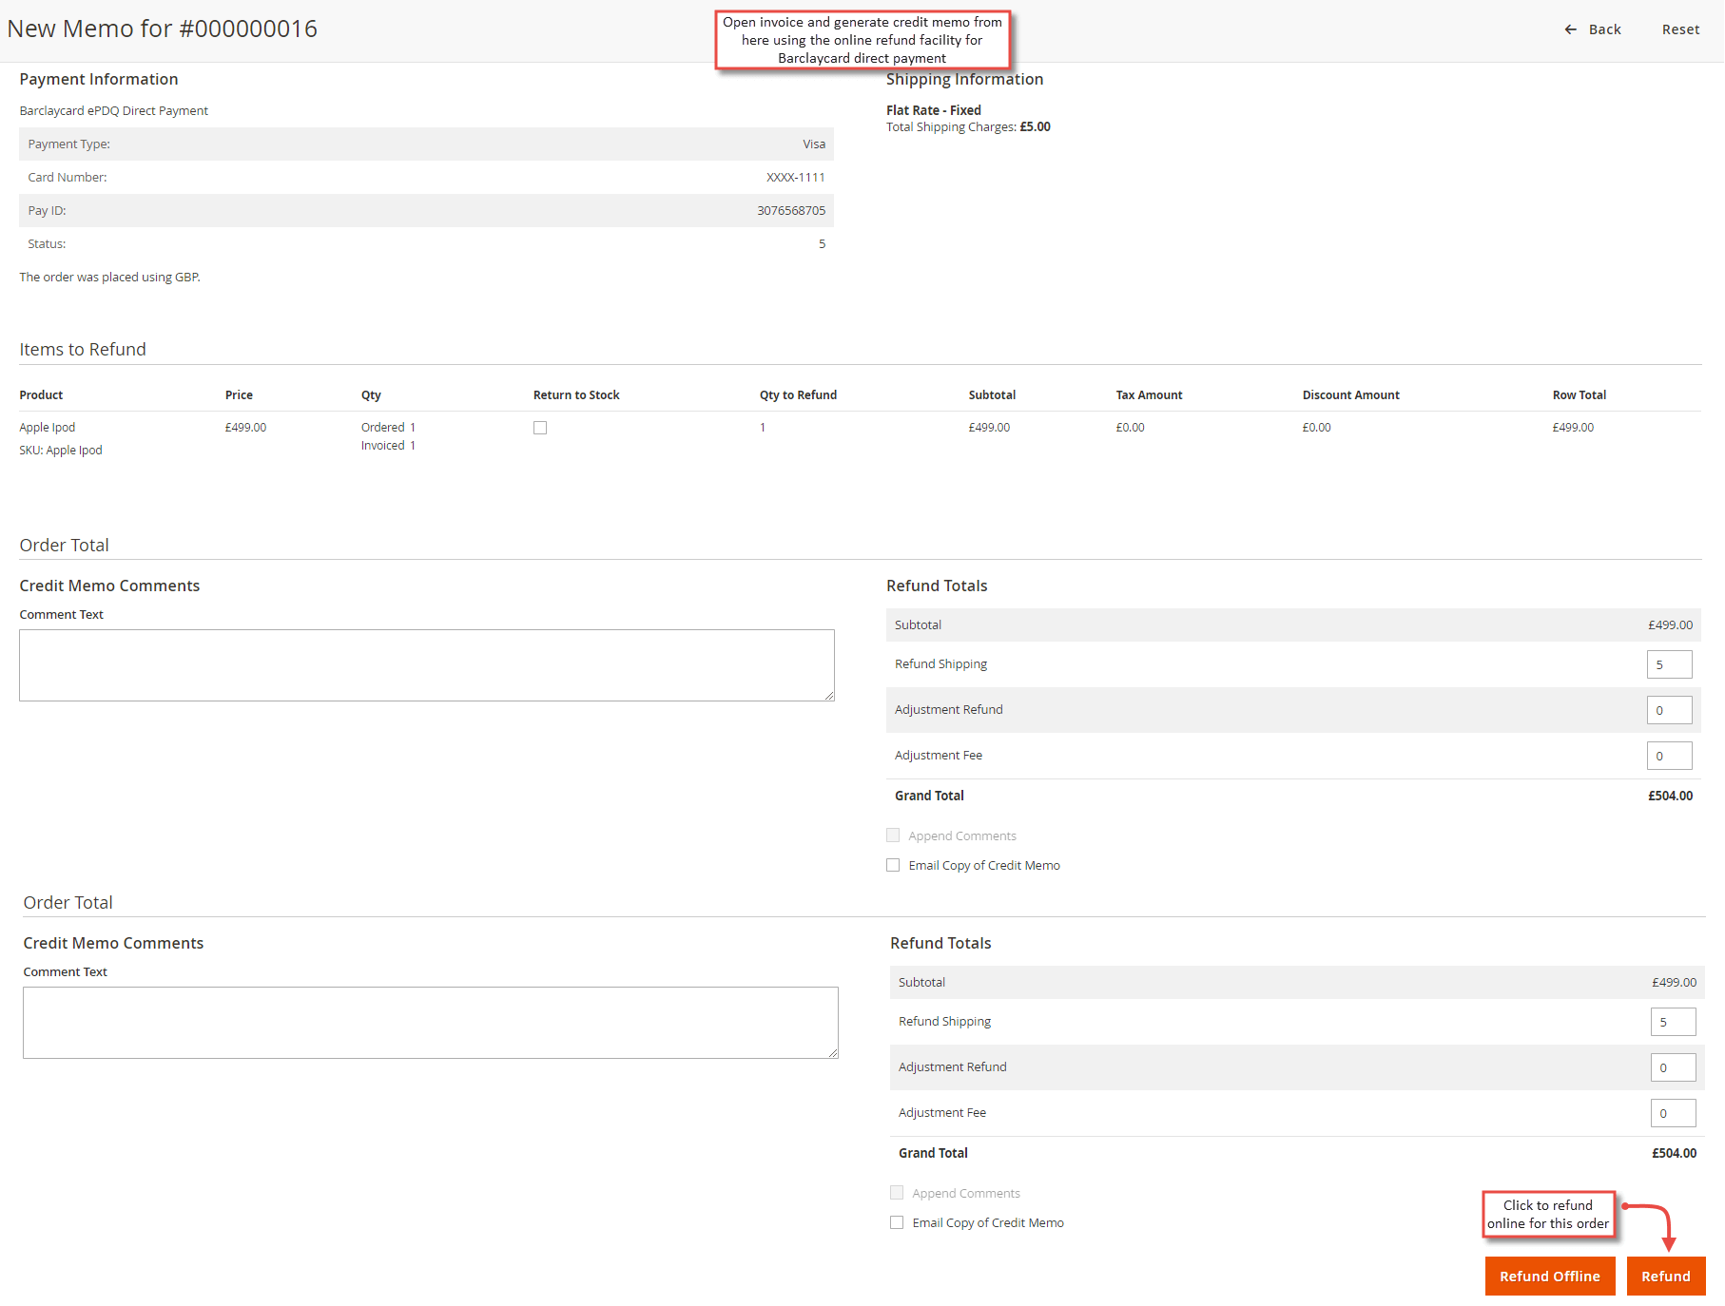Image resolution: width=1725 pixels, height=1306 pixels.
Task: Click the card number XXXX-1111
Action: [796, 178]
